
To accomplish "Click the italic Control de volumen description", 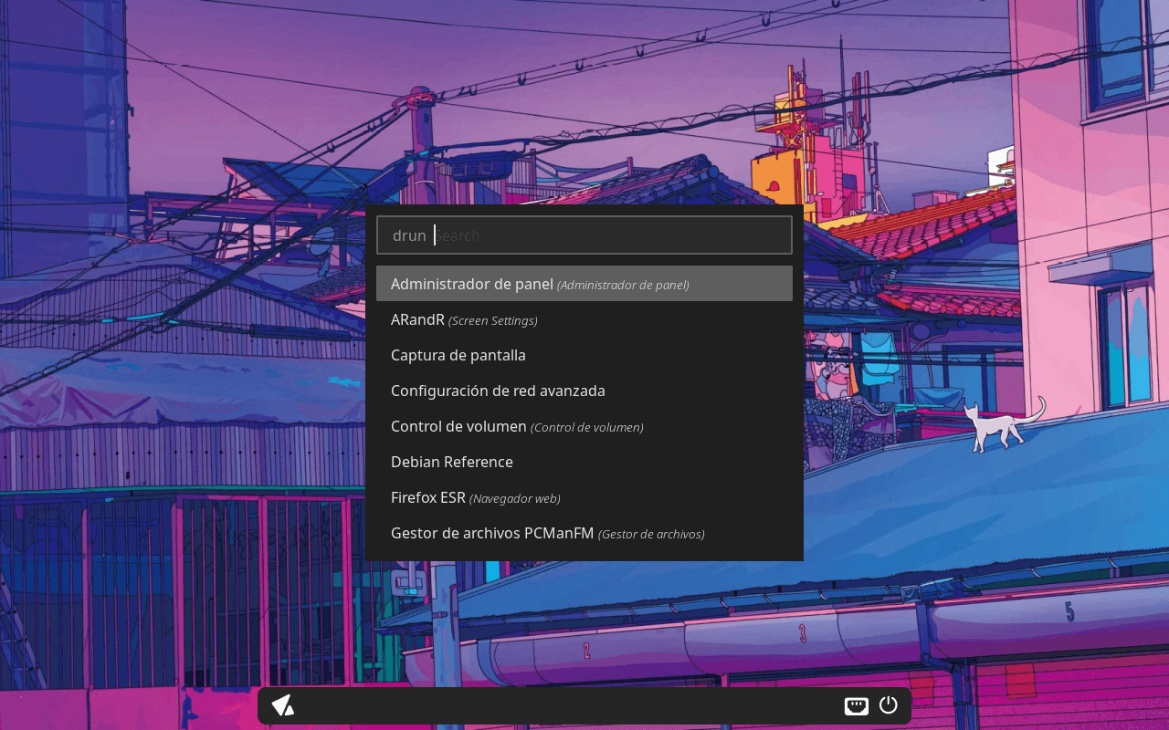I will 587,428.
